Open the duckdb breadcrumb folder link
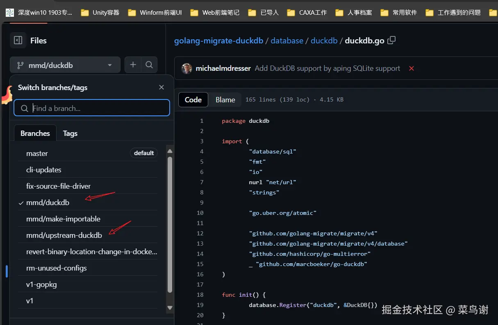498x325 pixels. 324,41
